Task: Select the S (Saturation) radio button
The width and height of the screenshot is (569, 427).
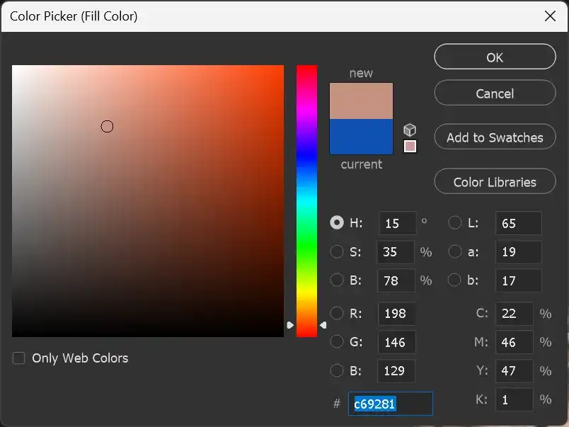Action: 337,251
